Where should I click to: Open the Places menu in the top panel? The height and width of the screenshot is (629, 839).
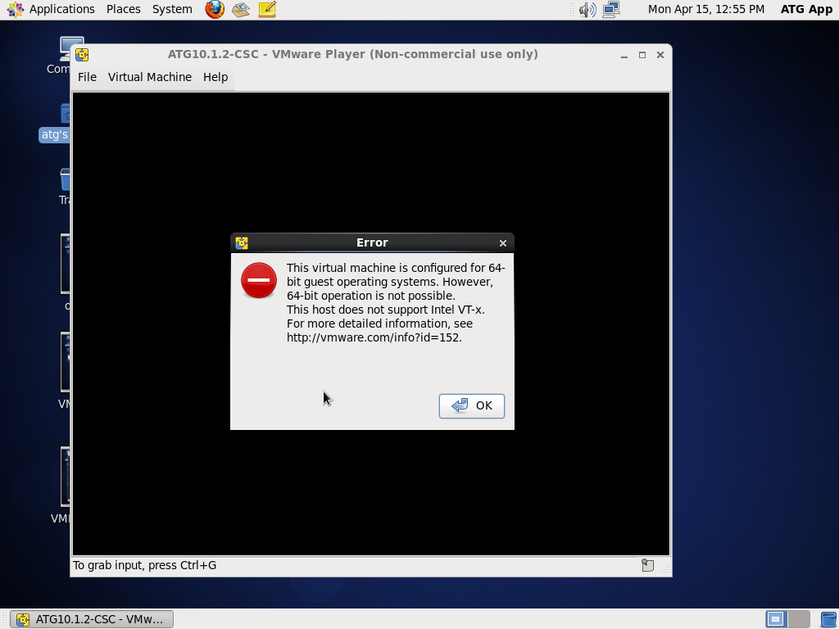[123, 9]
